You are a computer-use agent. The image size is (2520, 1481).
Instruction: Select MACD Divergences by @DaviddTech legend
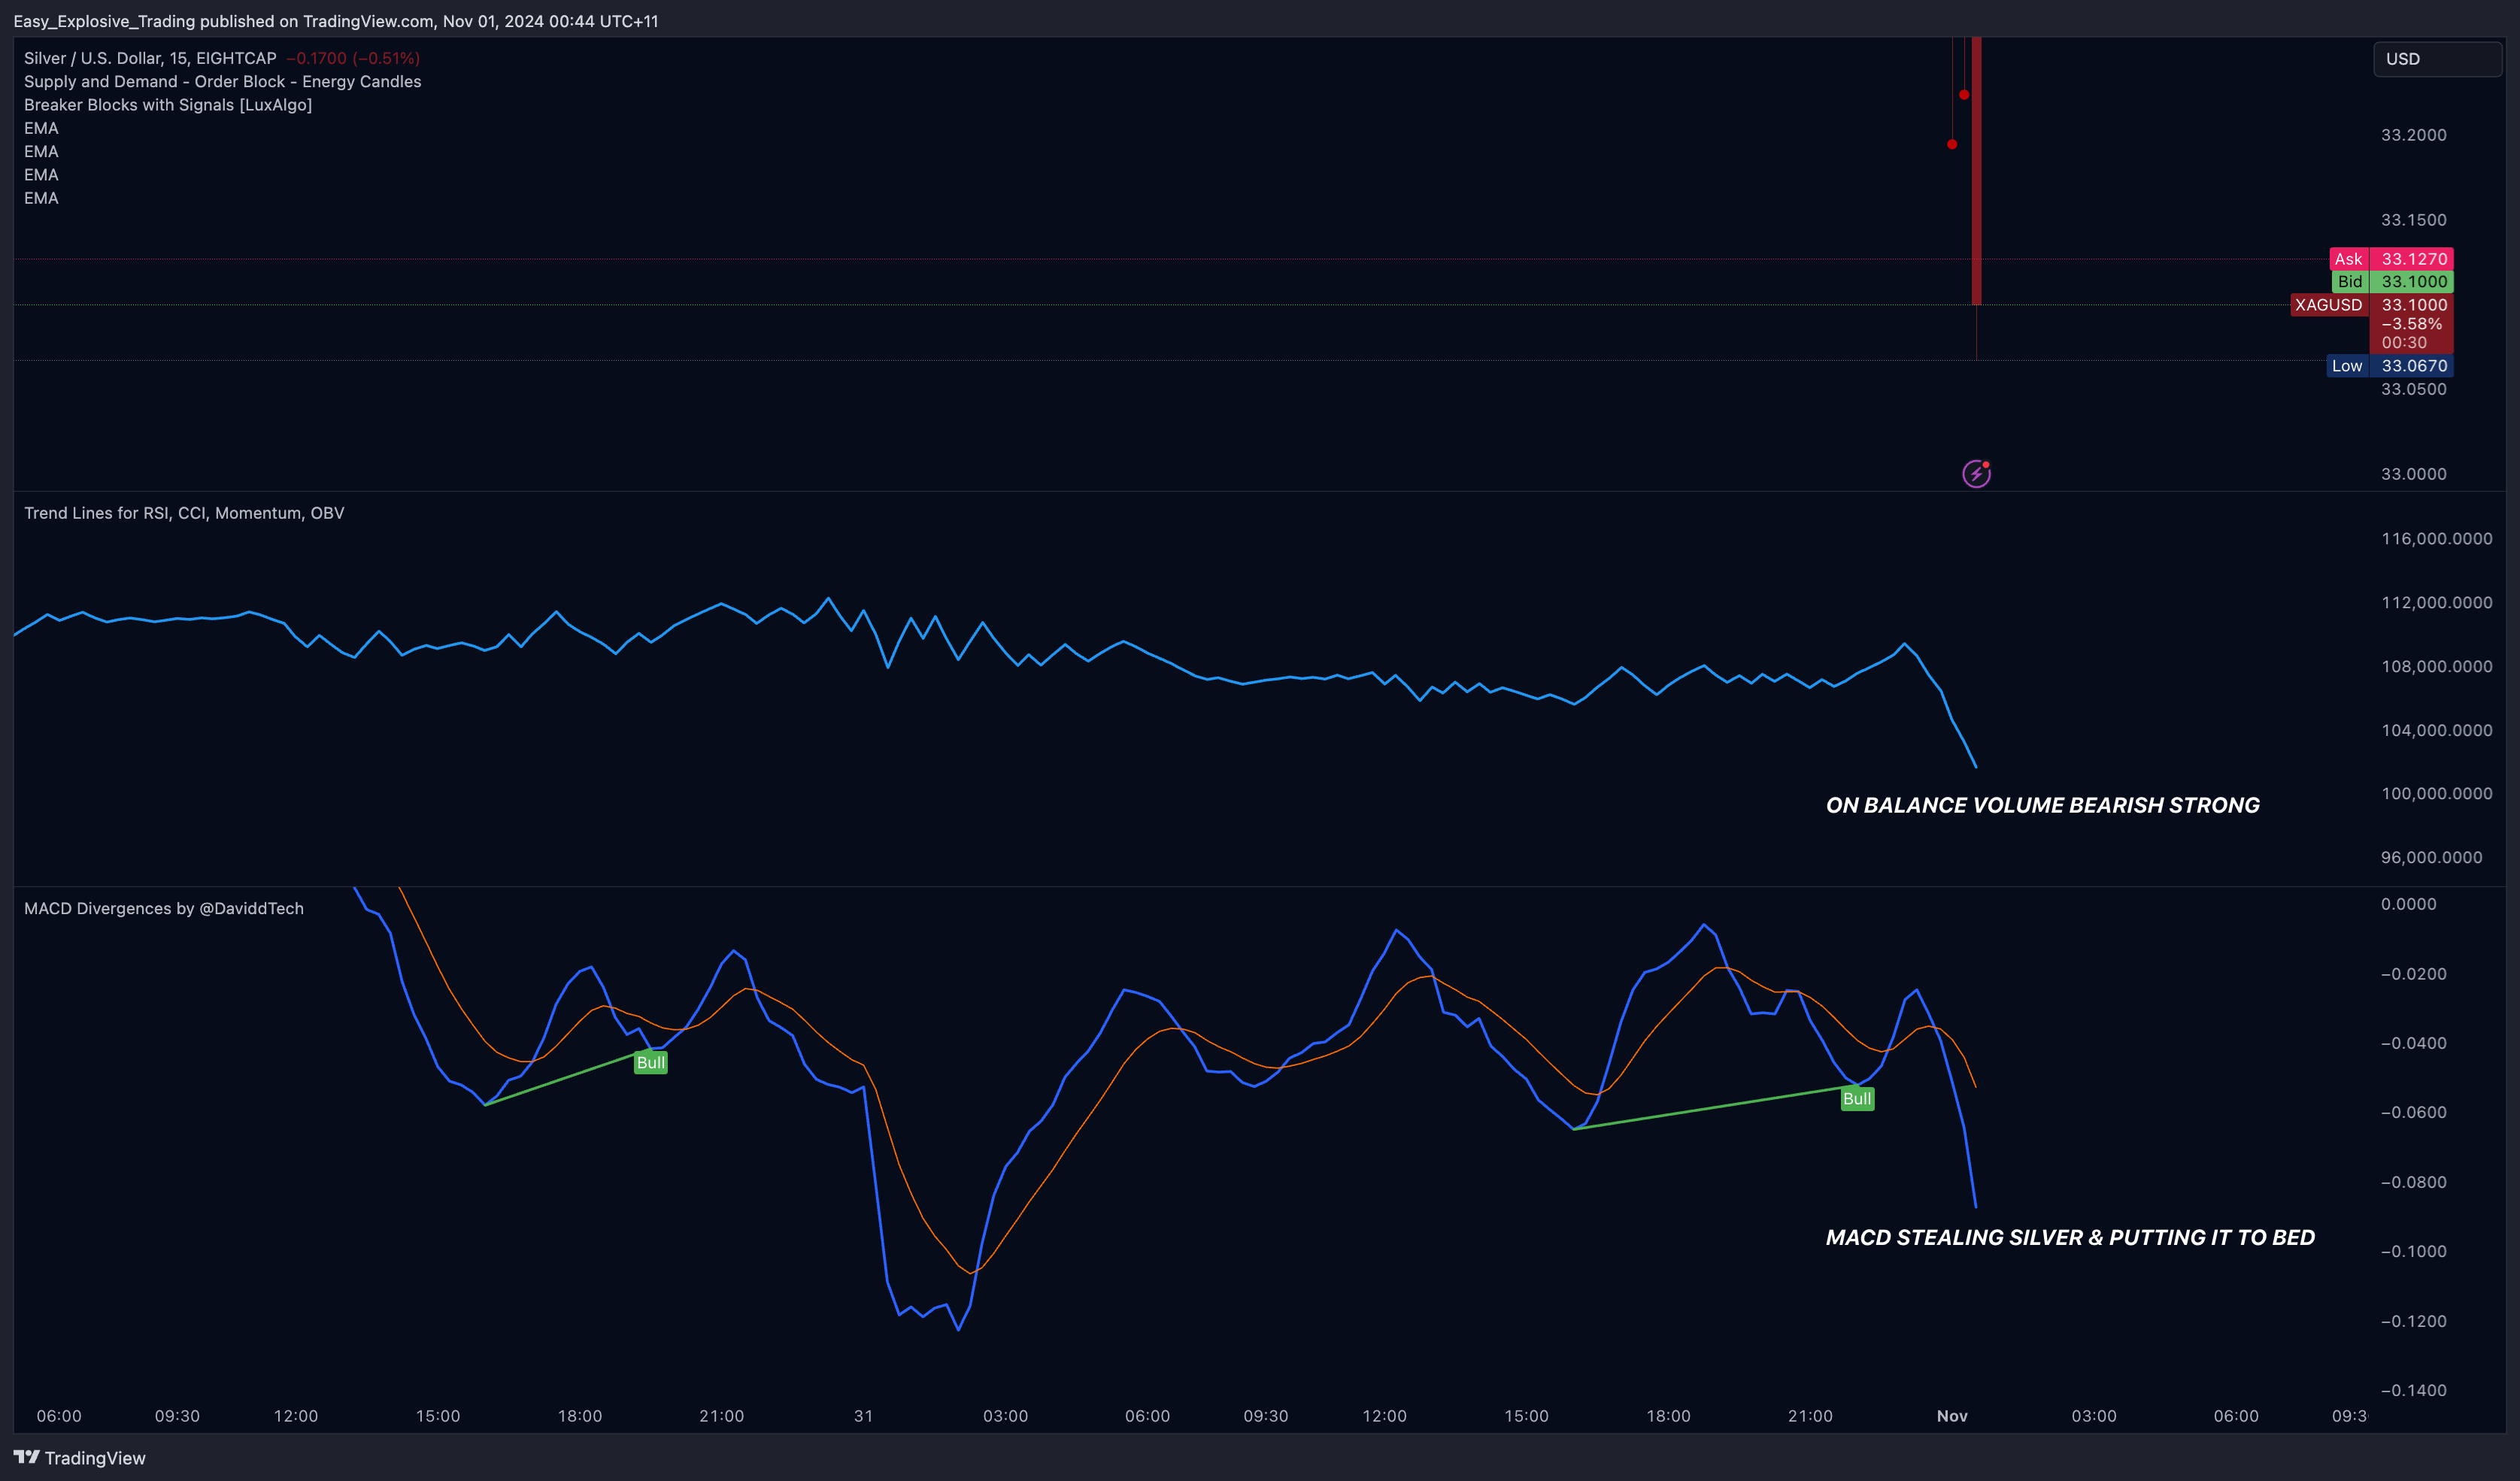coord(164,909)
